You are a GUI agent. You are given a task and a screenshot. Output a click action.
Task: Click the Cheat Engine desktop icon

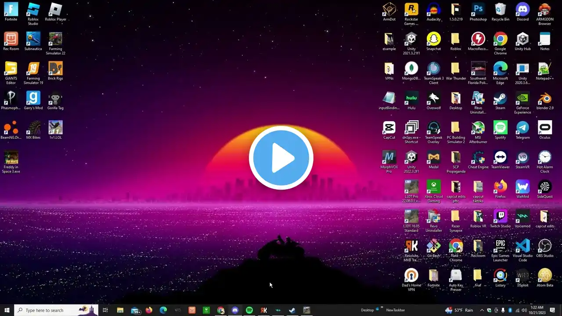(x=478, y=159)
